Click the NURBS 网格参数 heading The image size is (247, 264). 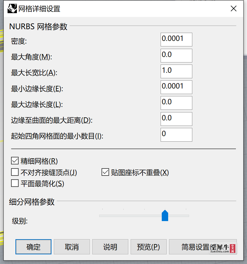pyautogui.click(x=38, y=27)
